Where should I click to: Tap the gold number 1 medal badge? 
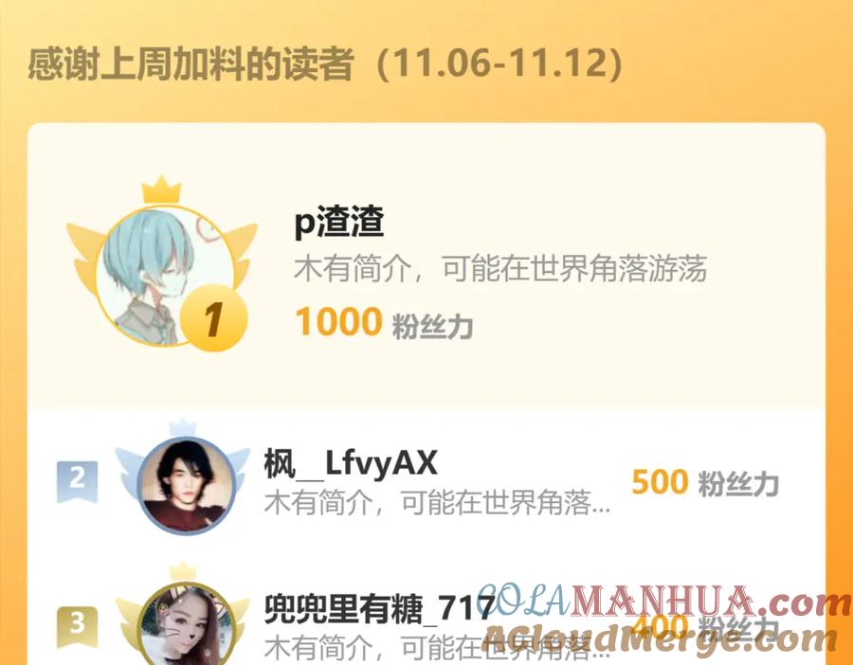pyautogui.click(x=213, y=318)
